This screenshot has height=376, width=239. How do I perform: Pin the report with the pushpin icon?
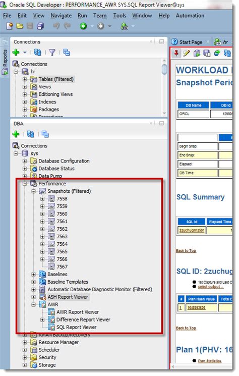coord(176,53)
